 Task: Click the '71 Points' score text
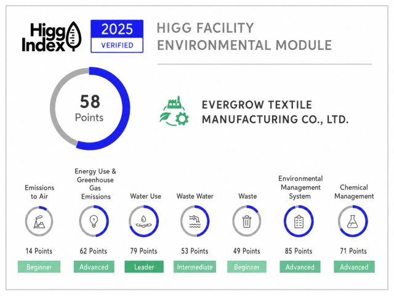click(x=353, y=251)
